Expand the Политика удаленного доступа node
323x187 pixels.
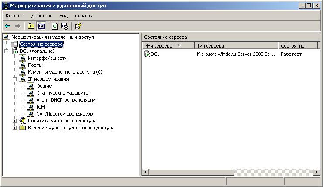click(x=15, y=121)
